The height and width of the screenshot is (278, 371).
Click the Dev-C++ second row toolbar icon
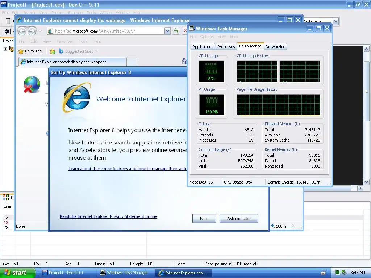point(8,31)
